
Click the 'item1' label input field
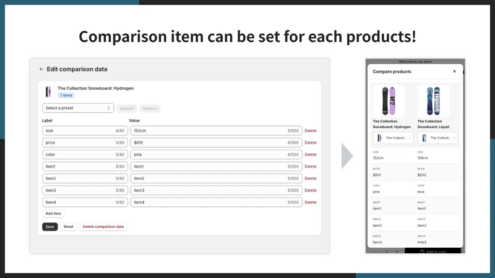coord(85,166)
